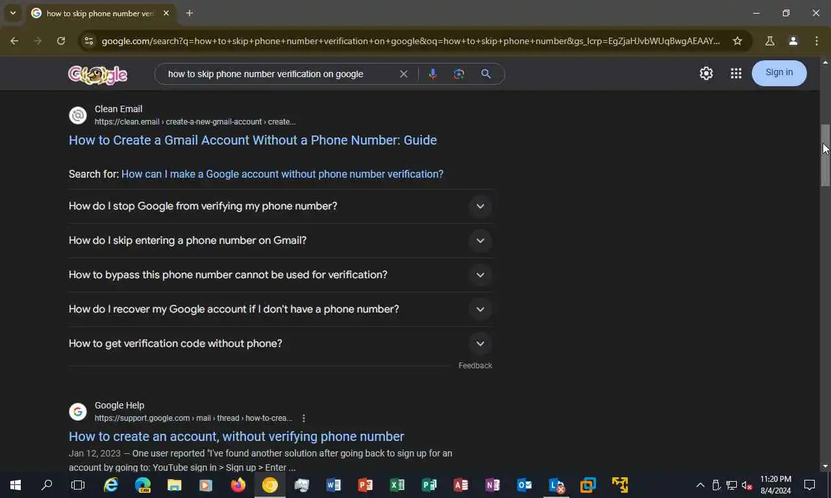
Task: Launch Internet Explorer from taskbar
Action: coord(112,485)
